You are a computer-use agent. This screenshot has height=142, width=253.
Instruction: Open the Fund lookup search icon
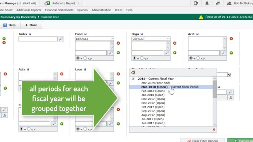pos(111,52)
